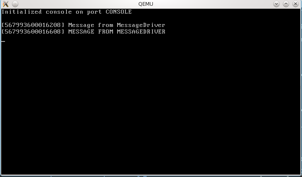Click the all-caps word "MESSAGE" after second timestamp
The width and height of the screenshot is (302, 177).
(81, 32)
